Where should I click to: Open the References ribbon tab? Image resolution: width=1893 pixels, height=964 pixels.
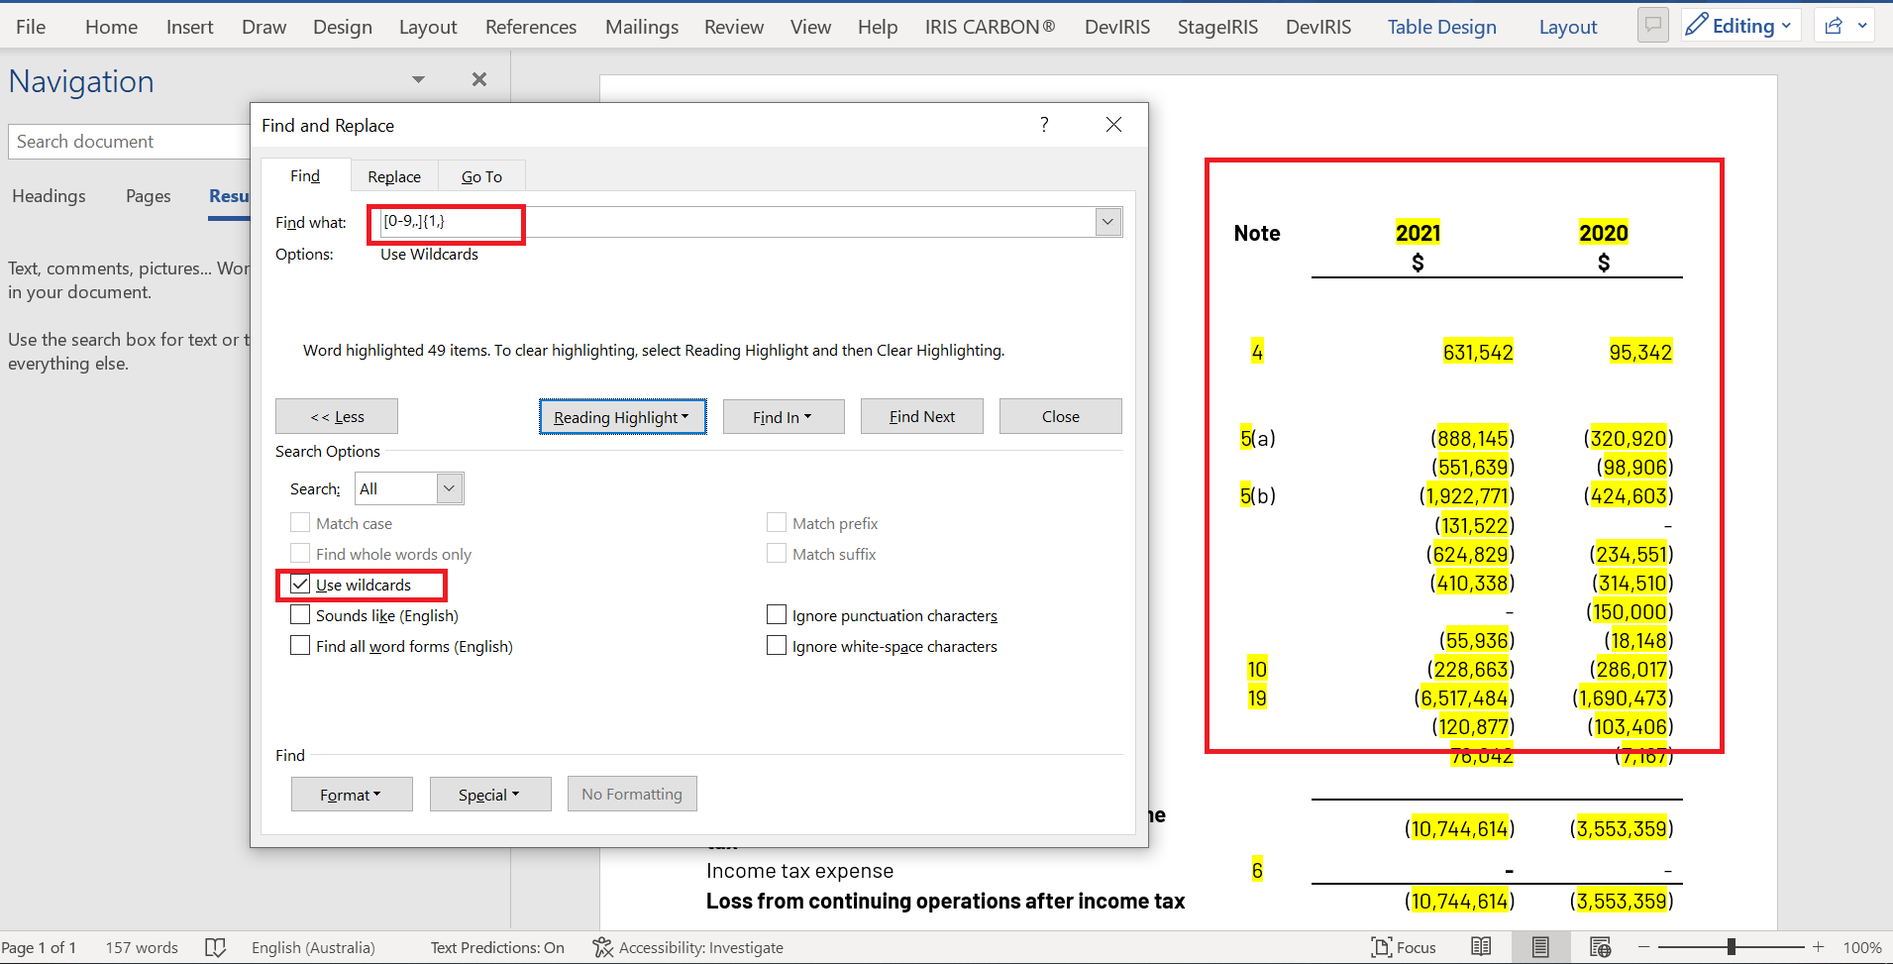[531, 27]
